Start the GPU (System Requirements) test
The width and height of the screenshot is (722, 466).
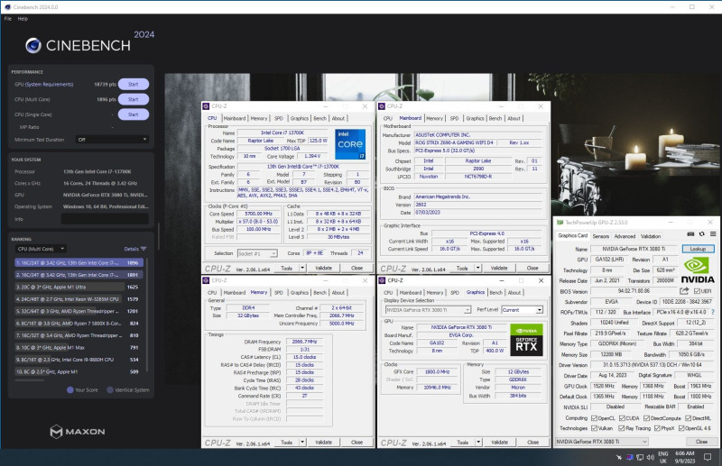coord(133,84)
